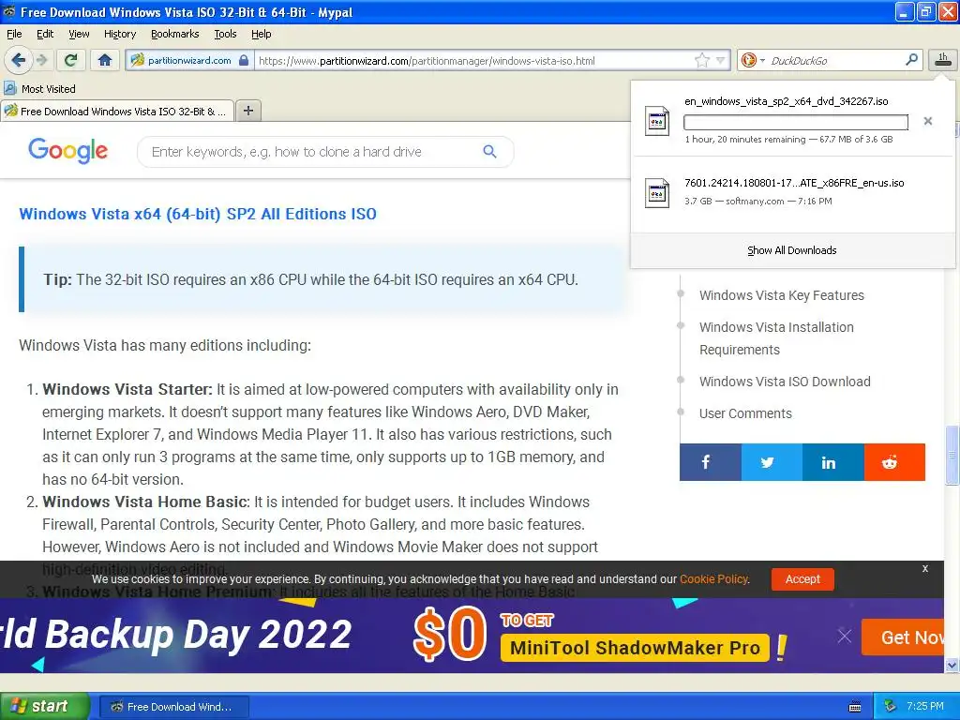Select the Free Download Windows Vista ISO tab

(117, 111)
